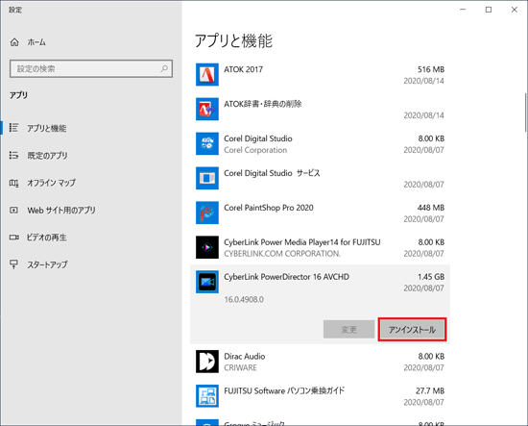Select FUJITSU Software パソコン乗換ガイド entry
The height and width of the screenshot is (426, 528).
(x=284, y=391)
